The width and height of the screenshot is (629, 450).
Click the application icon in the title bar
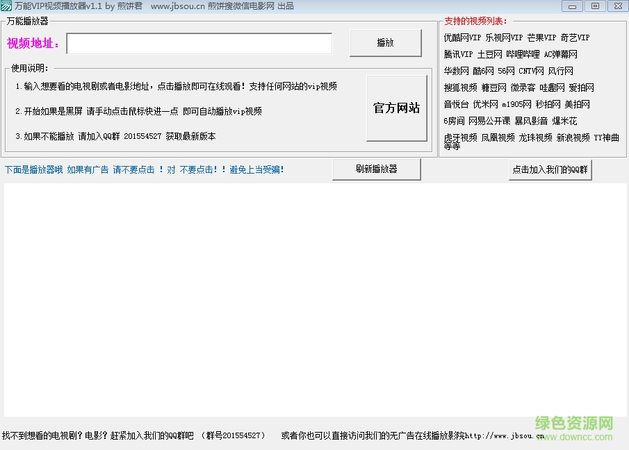click(7, 6)
